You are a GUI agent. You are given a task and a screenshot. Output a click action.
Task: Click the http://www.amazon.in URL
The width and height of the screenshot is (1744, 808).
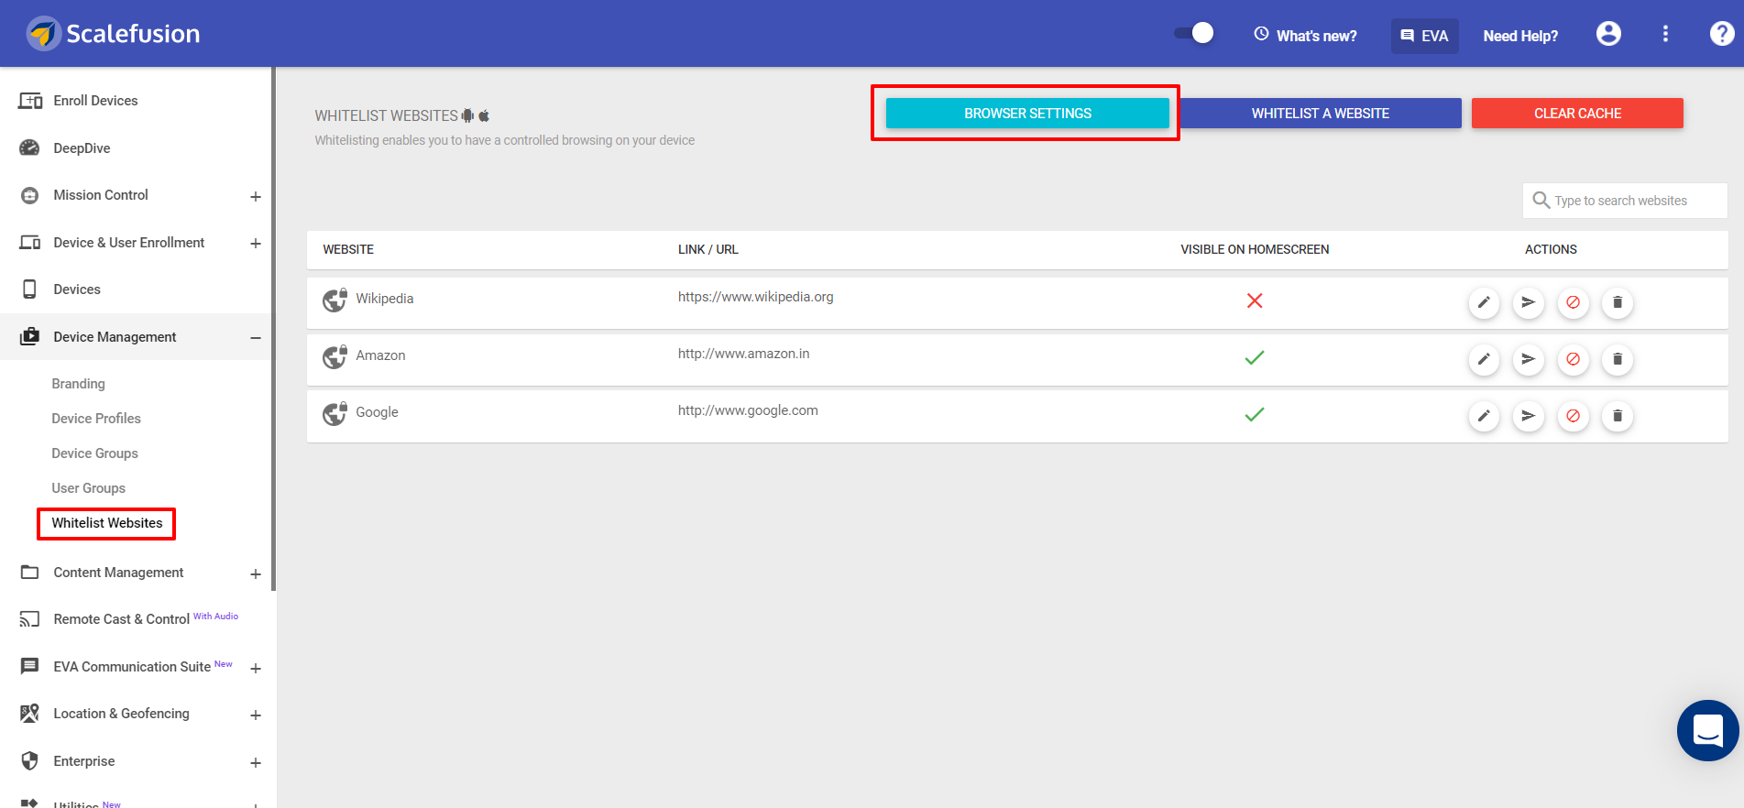point(743,354)
